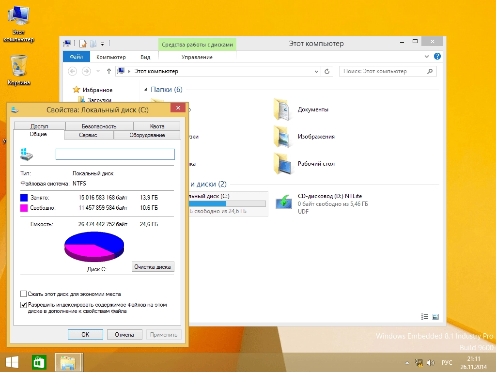
Task: Expand the address bar history dropdown
Action: 316,72
